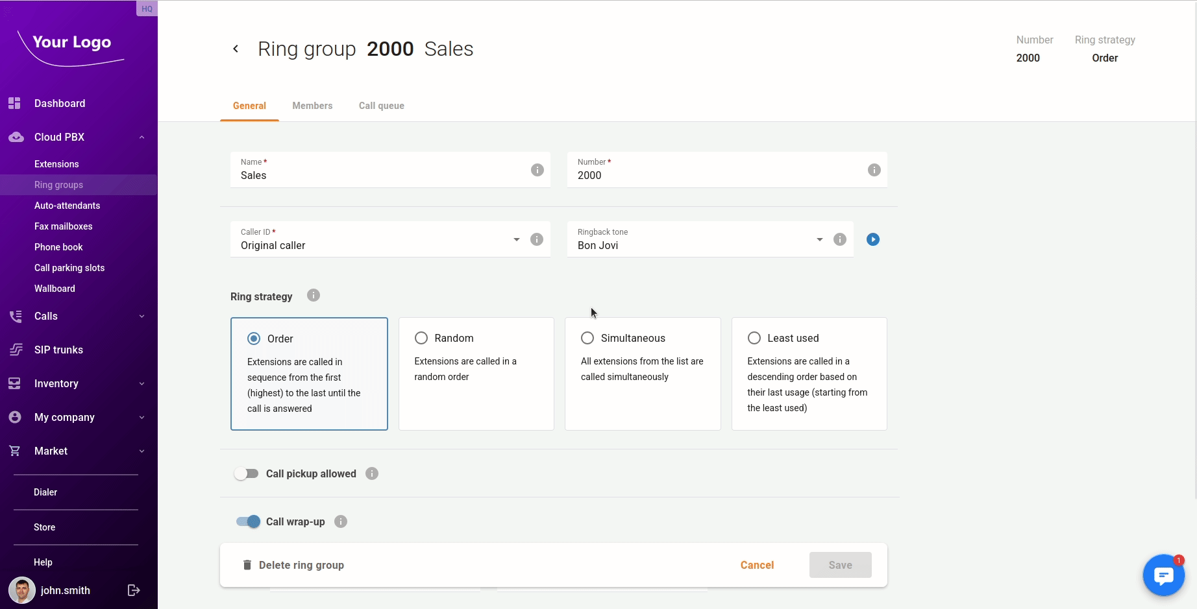Select the Simultaneous ring strategy
Screen dimensions: 1197x609
[587, 338]
